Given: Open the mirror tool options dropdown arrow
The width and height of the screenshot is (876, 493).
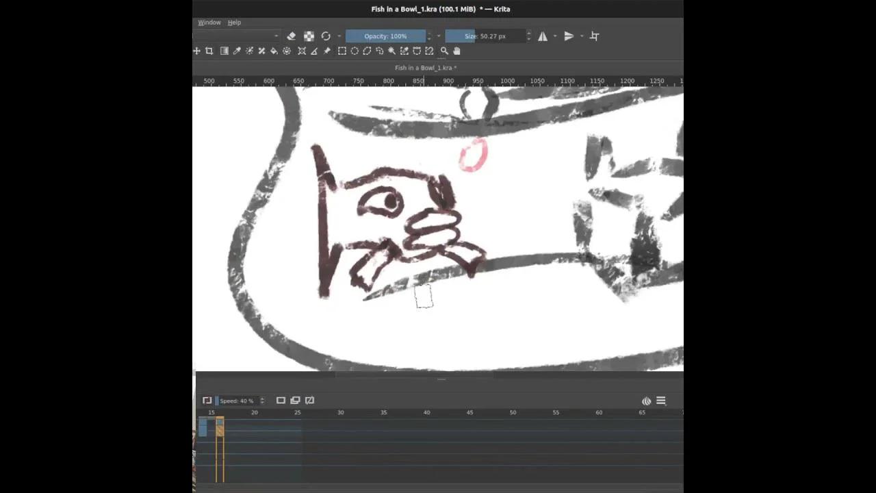Looking at the screenshot, I should (x=554, y=36).
